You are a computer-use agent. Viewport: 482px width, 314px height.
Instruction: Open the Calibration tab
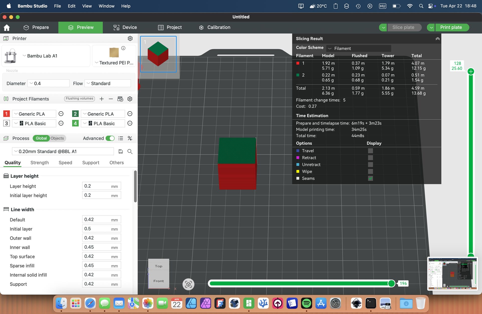pos(215,27)
